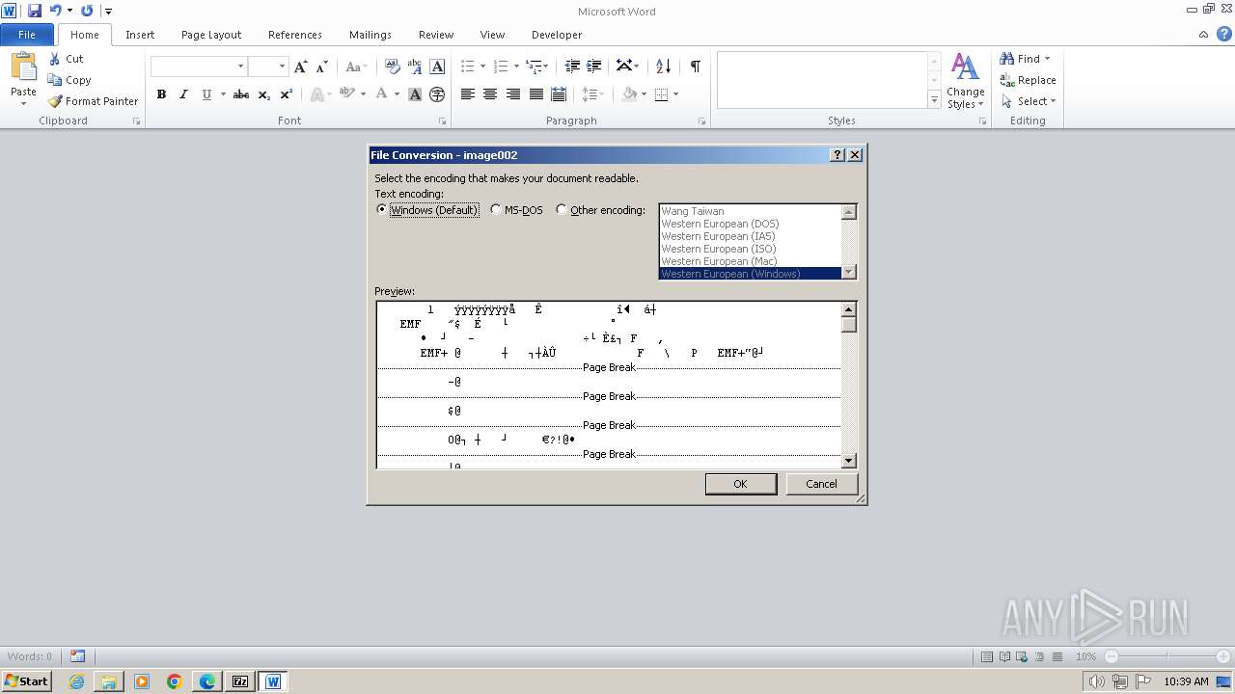The height and width of the screenshot is (694, 1235).
Task: Click the Clear Formatting icon
Action: click(x=392, y=67)
